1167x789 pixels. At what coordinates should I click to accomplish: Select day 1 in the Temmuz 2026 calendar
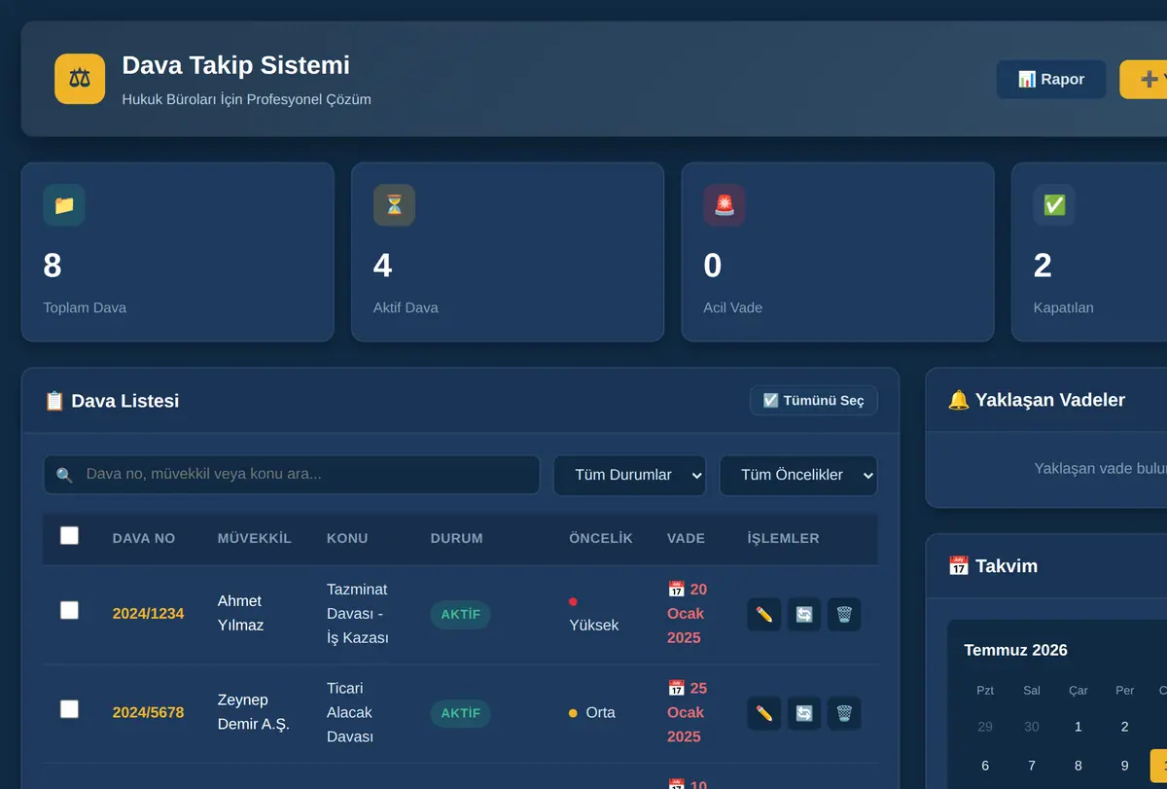tap(1079, 727)
